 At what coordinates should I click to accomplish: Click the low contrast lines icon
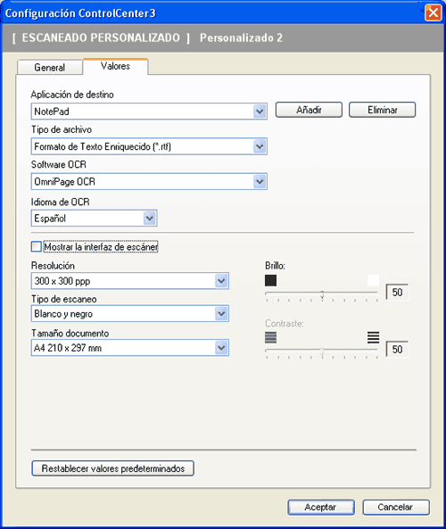click(x=270, y=337)
